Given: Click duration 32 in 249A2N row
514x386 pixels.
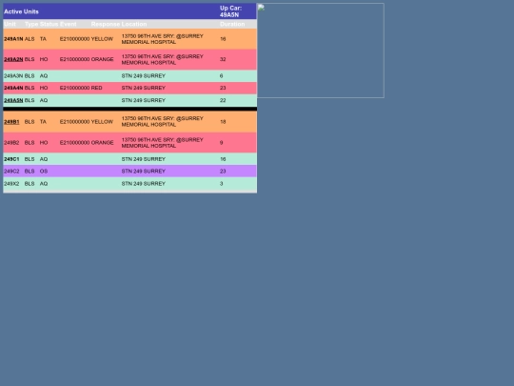Looking at the screenshot, I should [x=223, y=59].
